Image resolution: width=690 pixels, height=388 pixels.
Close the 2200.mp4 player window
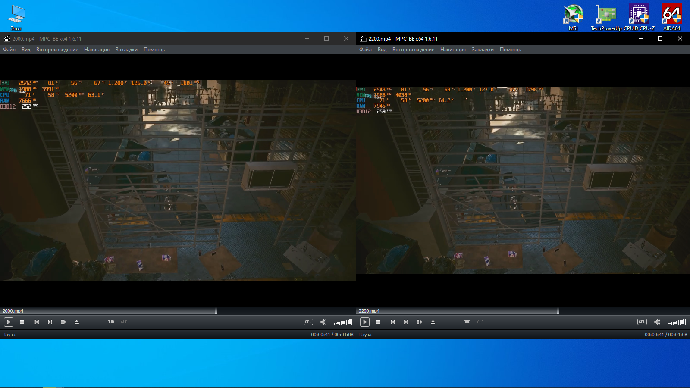pos(680,38)
